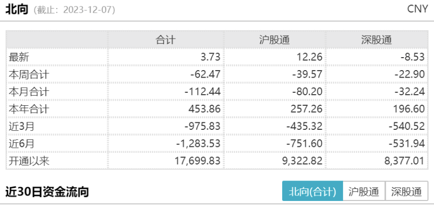Select the 最新 row label
Screen dimensions: 434x208
[19, 57]
